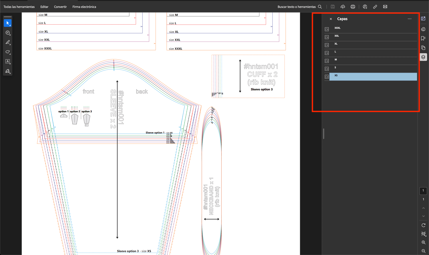
Task: Click Firma electrónica
Action: point(84,7)
